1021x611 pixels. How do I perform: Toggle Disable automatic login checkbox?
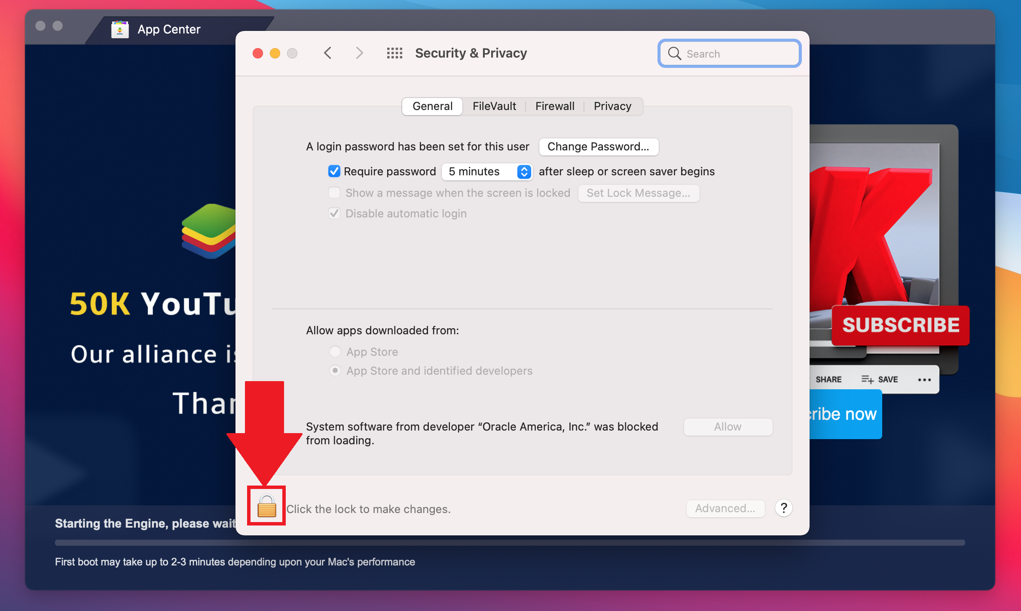334,213
